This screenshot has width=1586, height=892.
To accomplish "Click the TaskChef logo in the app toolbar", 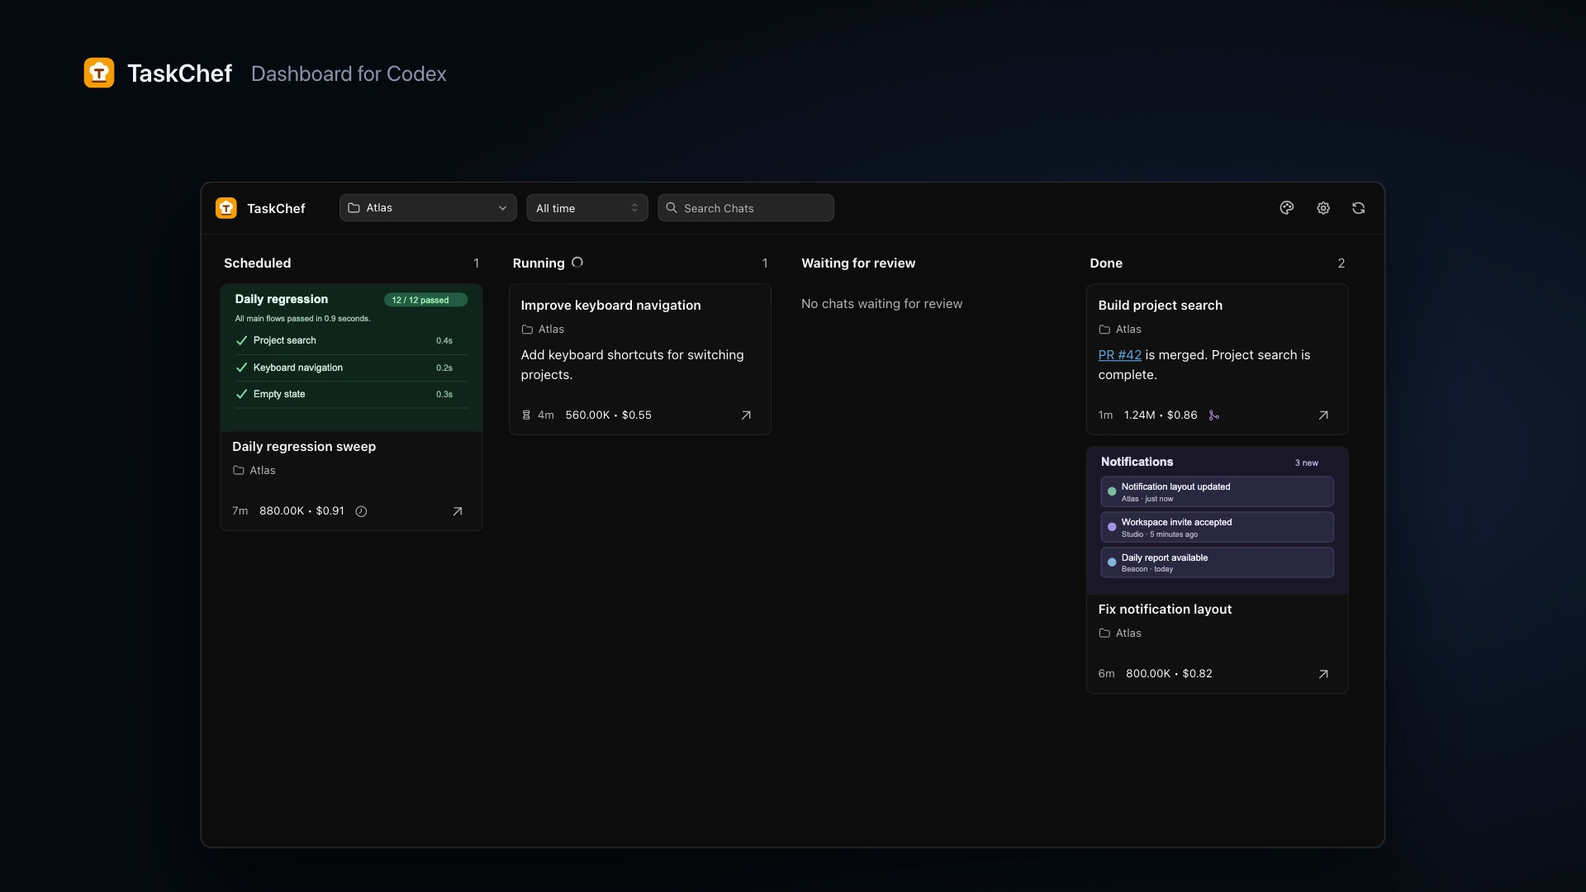I will (x=226, y=208).
